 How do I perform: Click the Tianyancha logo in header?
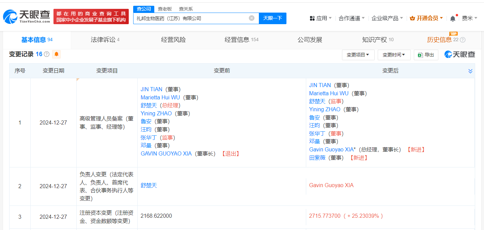click(27, 16)
